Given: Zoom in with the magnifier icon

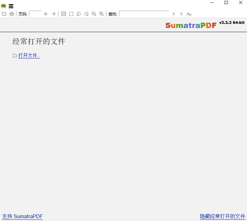Looking at the screenshot, I should pyautogui.click(x=102, y=14).
